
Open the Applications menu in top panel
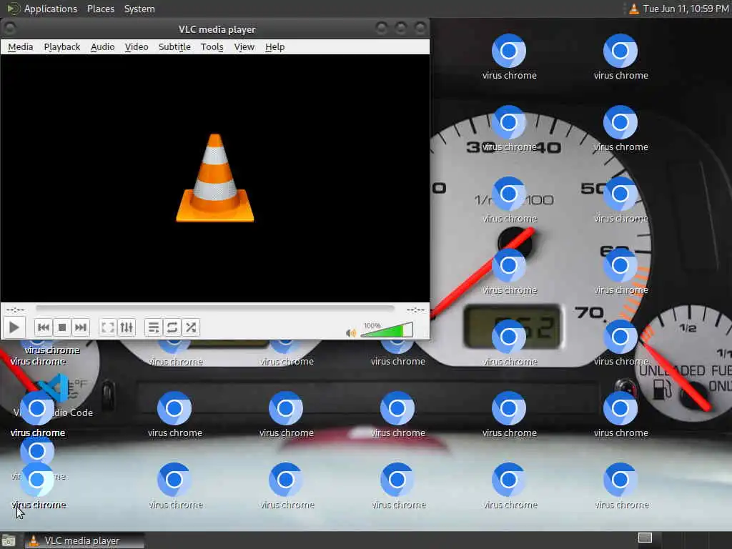(51, 9)
